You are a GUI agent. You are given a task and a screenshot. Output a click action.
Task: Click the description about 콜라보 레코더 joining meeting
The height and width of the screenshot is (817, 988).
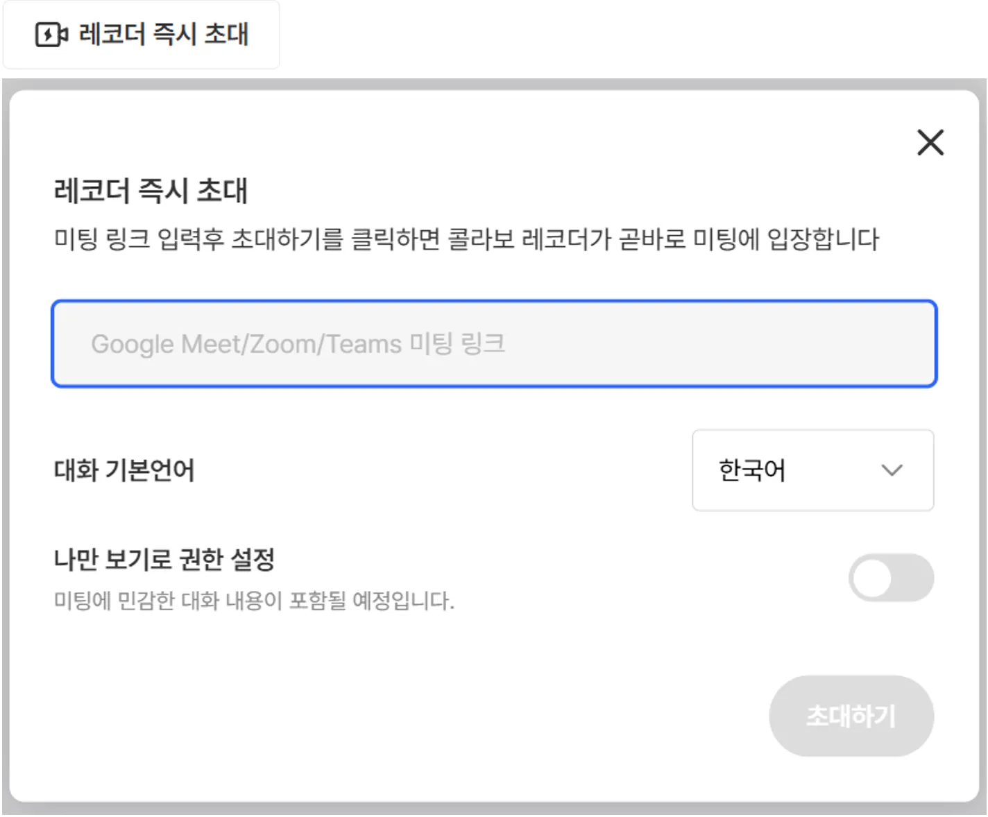pyautogui.click(x=466, y=239)
